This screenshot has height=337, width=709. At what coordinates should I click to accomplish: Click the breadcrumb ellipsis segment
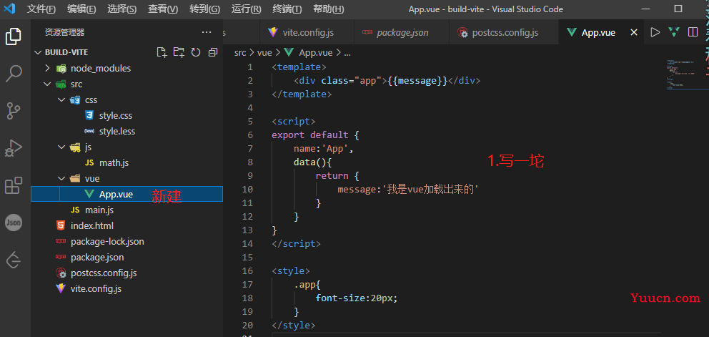click(347, 53)
